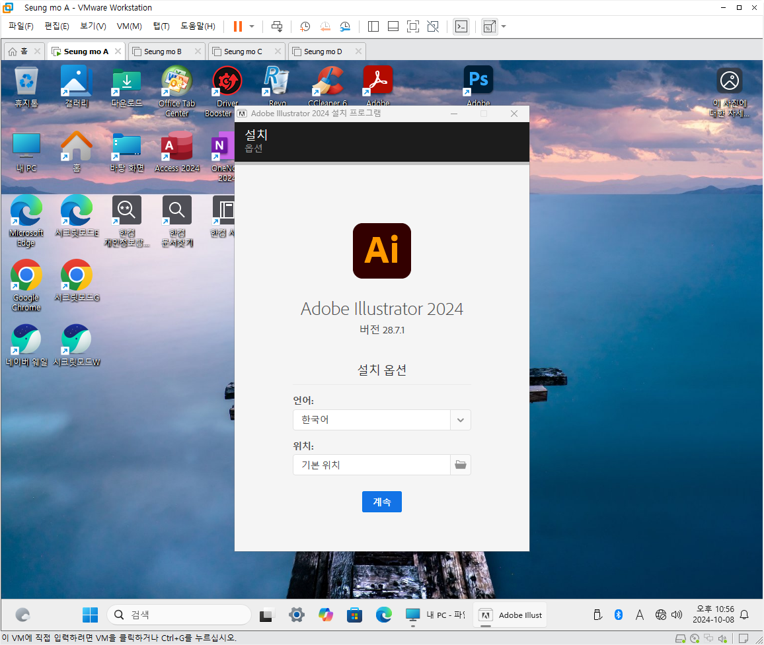Minimize the Adobe Illustrator installer window
The width and height of the screenshot is (764, 645).
coord(453,114)
